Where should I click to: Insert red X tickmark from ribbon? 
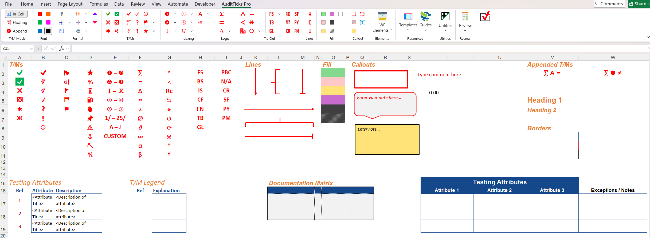(x=108, y=22)
